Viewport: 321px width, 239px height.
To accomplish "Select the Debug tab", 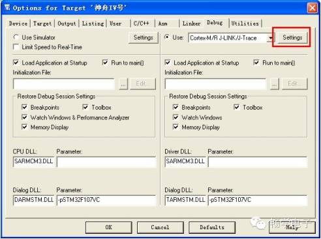I will point(215,23).
